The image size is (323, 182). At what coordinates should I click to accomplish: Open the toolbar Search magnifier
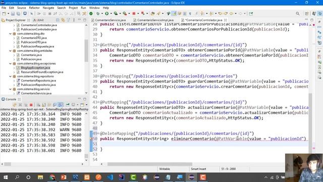298,14
